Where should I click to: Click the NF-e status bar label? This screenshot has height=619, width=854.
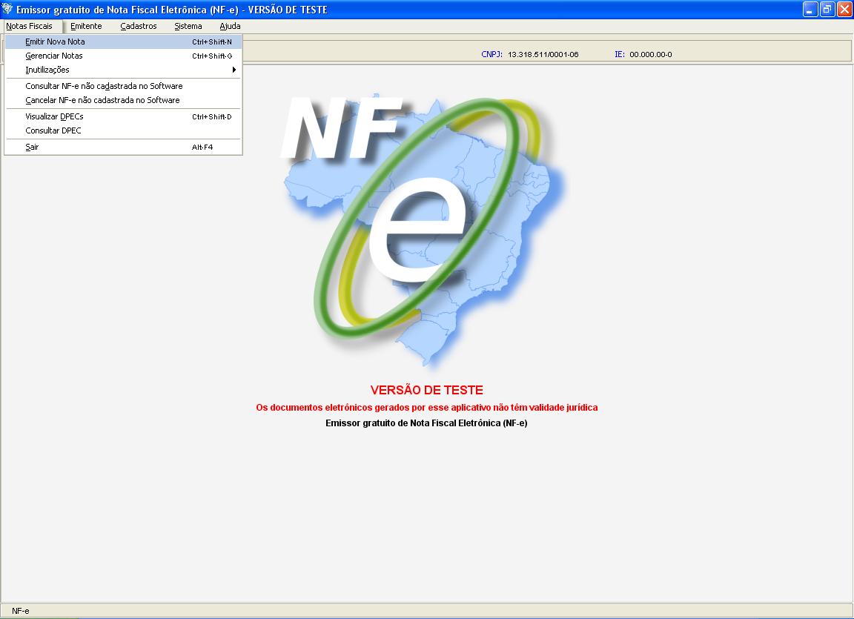click(x=21, y=611)
